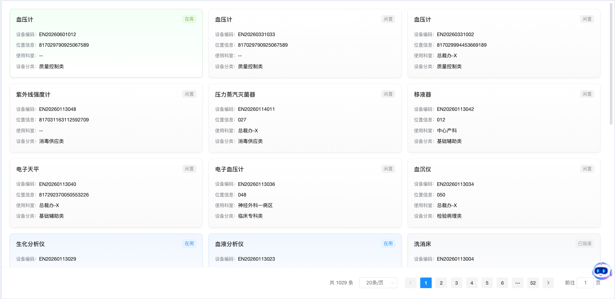
Task: Click the 共 1029 条 total count
Action: coord(341,283)
